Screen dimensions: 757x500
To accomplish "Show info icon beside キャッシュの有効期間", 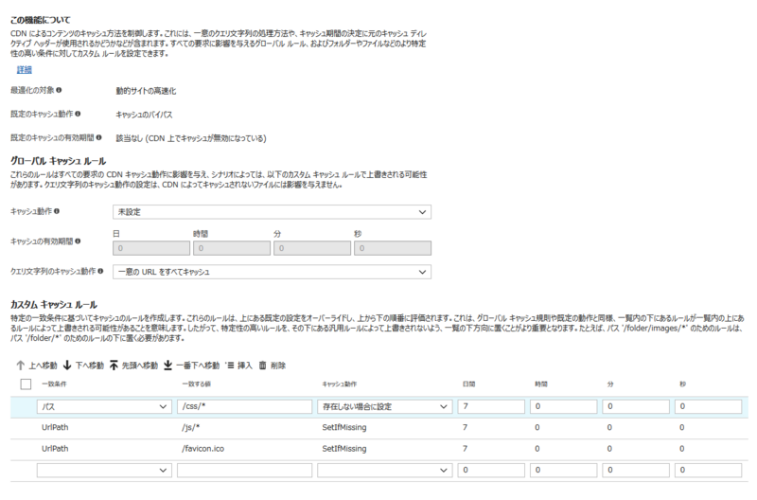I will (x=78, y=241).
